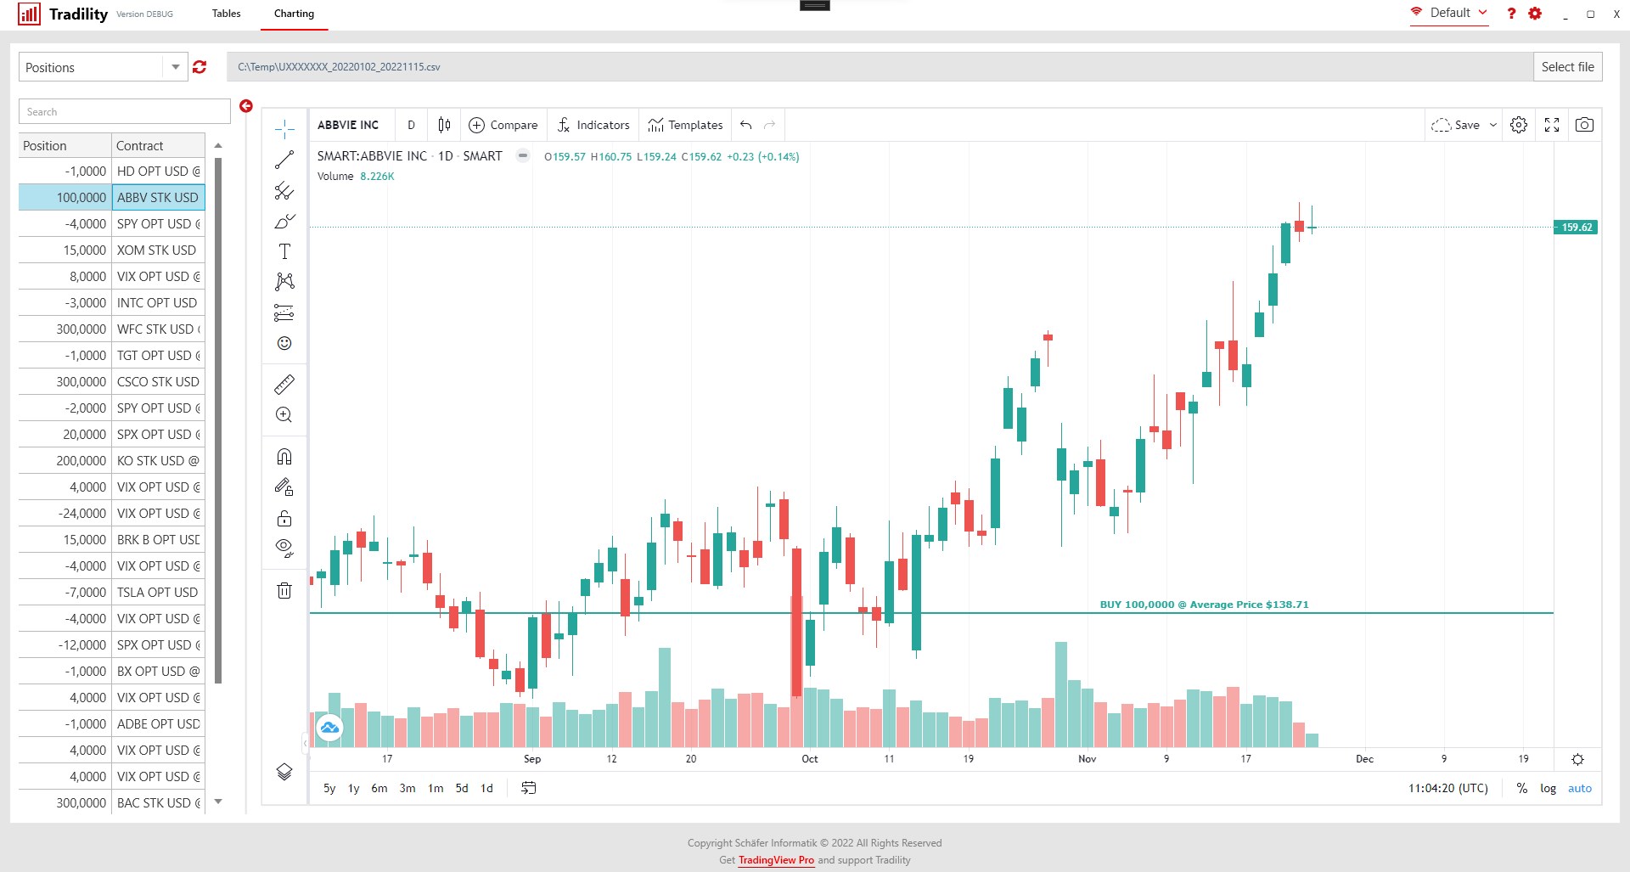The height and width of the screenshot is (872, 1630).
Task: Switch price scale to log
Action: pos(1548,788)
